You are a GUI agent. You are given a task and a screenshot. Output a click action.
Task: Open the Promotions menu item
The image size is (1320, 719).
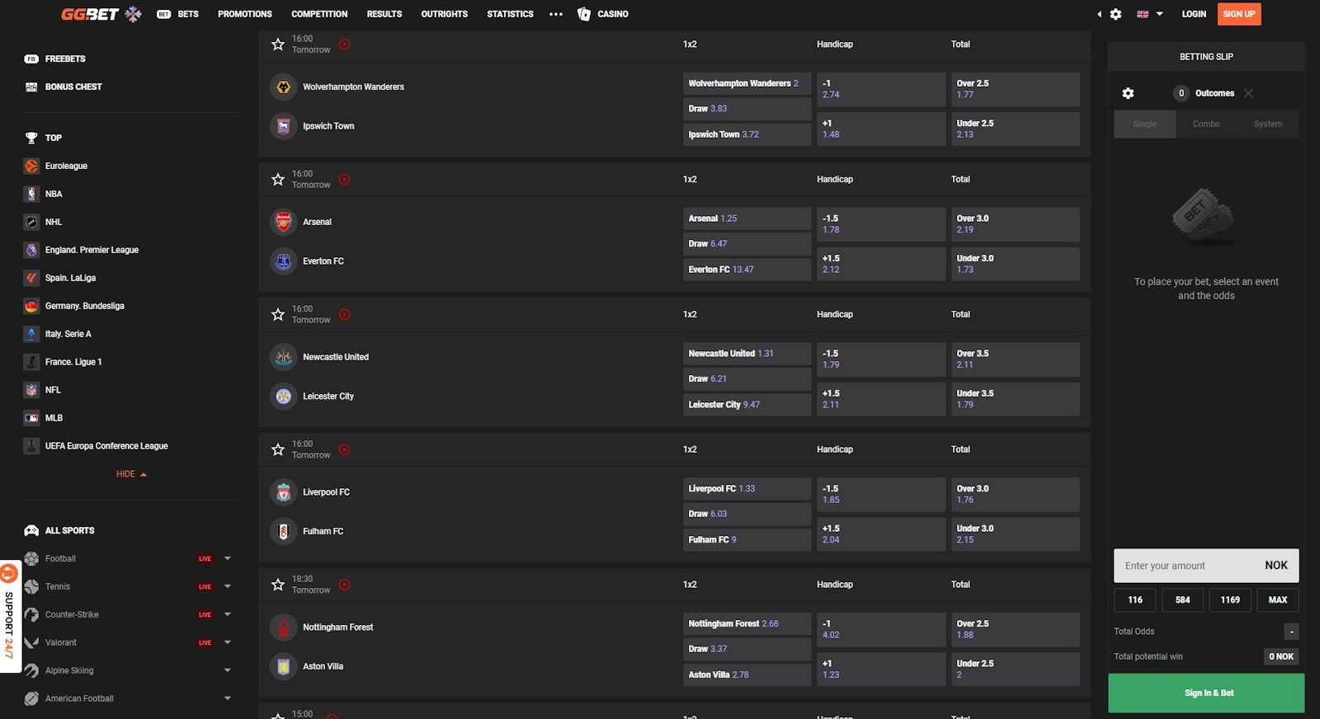(x=244, y=14)
